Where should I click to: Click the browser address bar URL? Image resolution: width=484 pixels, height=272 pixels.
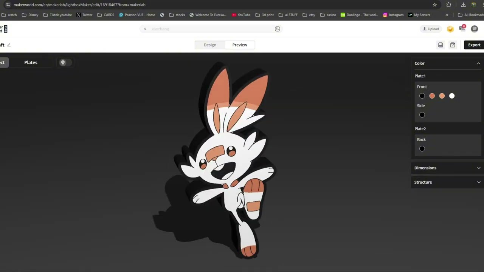point(79,5)
